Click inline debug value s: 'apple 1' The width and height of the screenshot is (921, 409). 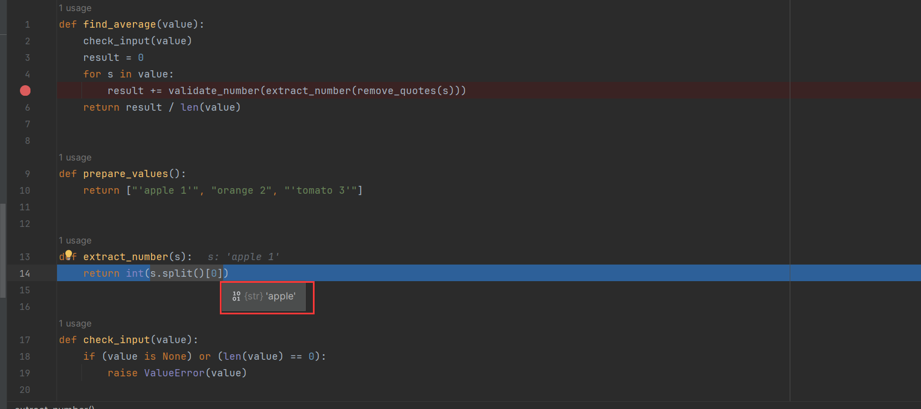tap(244, 257)
